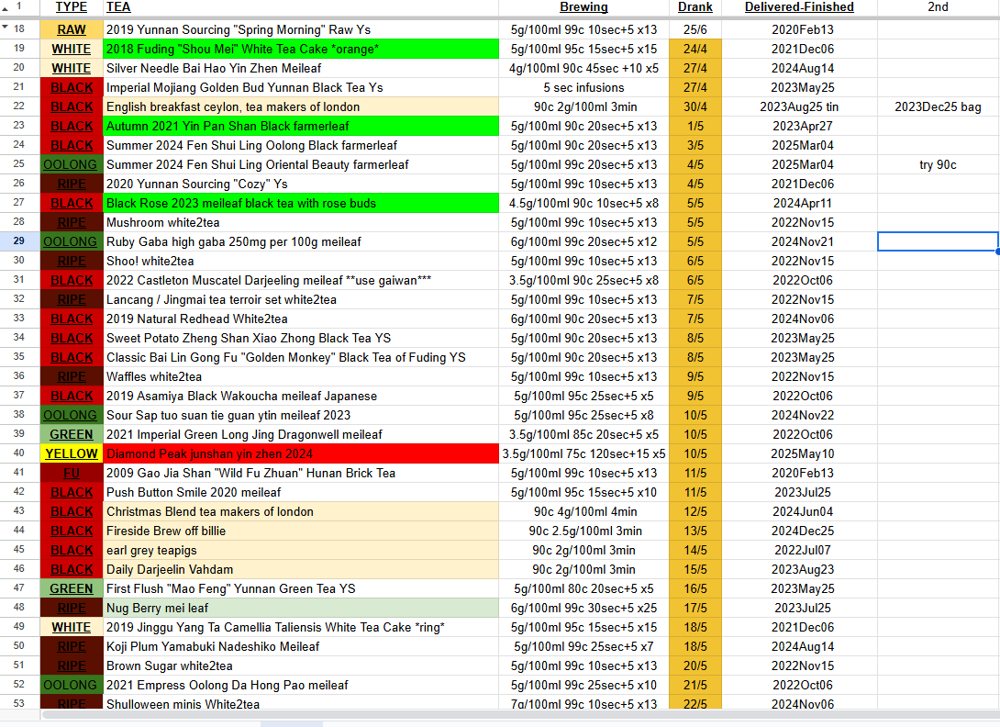Click Lancang / Jingmai tea terroir set cell

[x=301, y=299]
